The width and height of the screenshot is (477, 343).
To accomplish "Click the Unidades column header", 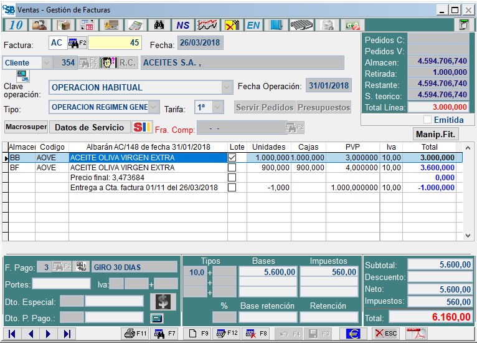I will click(x=268, y=147).
